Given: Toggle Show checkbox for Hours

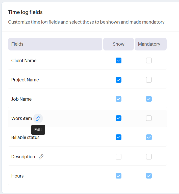Looking at the screenshot, I should [118, 176].
